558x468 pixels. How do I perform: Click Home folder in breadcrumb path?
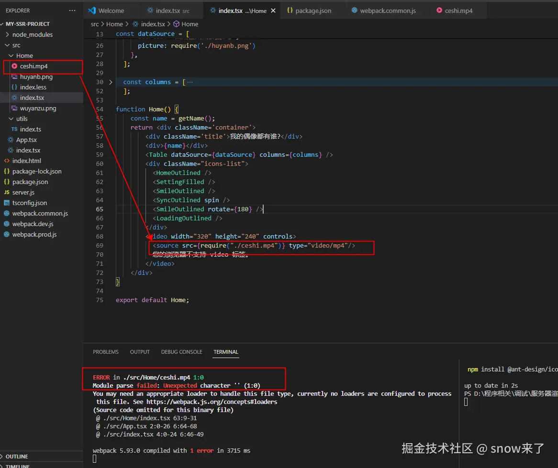[114, 24]
